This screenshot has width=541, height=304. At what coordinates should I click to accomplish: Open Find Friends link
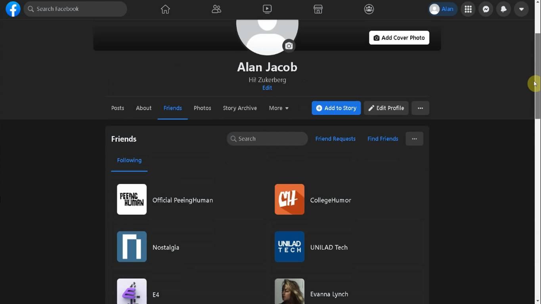(383, 139)
